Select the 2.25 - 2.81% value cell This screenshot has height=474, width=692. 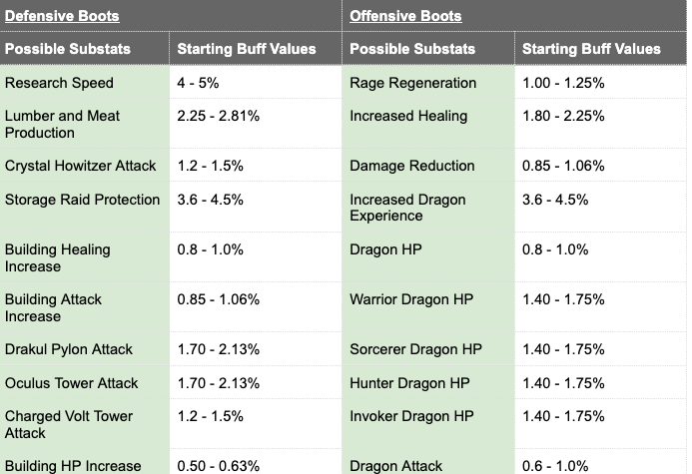point(256,124)
